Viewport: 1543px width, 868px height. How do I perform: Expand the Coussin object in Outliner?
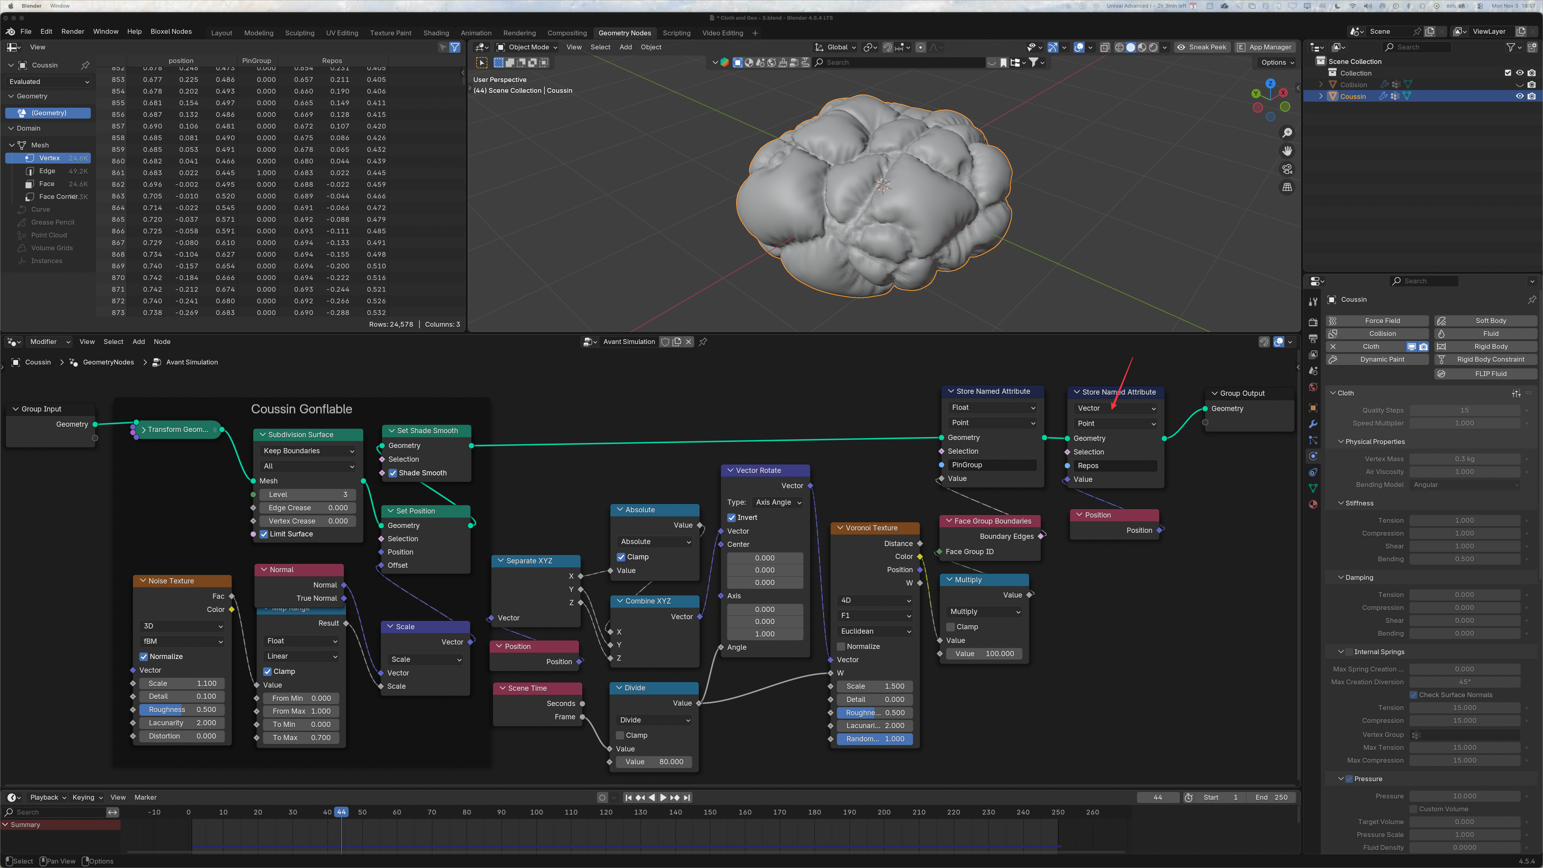(1321, 96)
